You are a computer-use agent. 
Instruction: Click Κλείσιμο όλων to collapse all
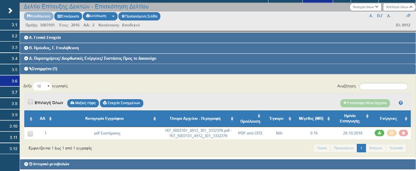399,7
